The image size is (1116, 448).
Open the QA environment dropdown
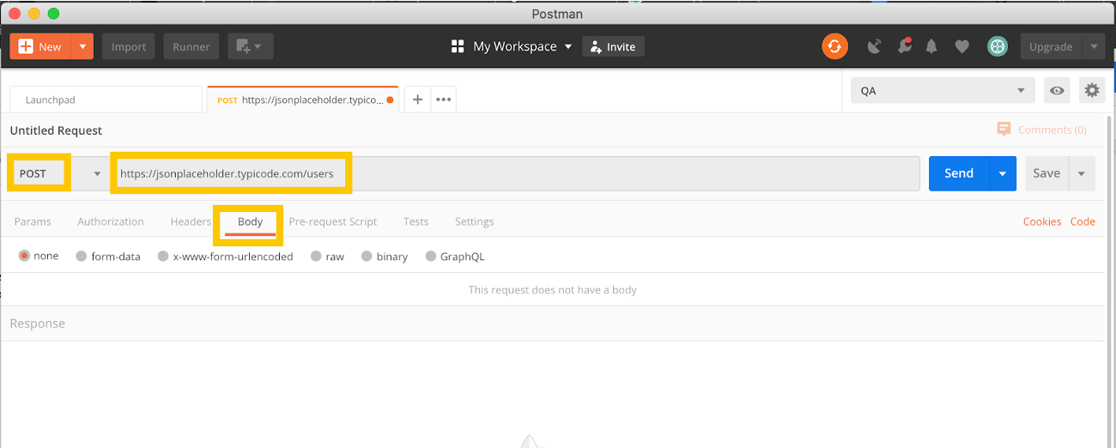[943, 90]
